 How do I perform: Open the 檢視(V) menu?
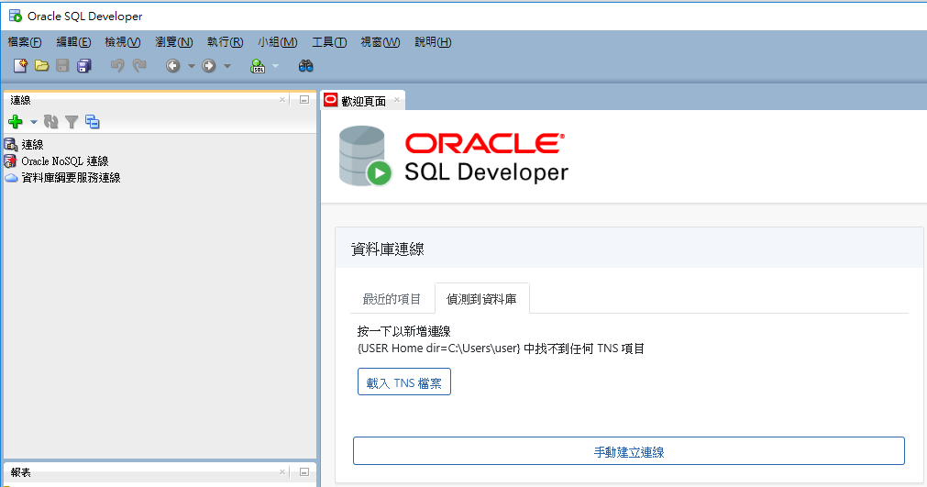(x=122, y=42)
